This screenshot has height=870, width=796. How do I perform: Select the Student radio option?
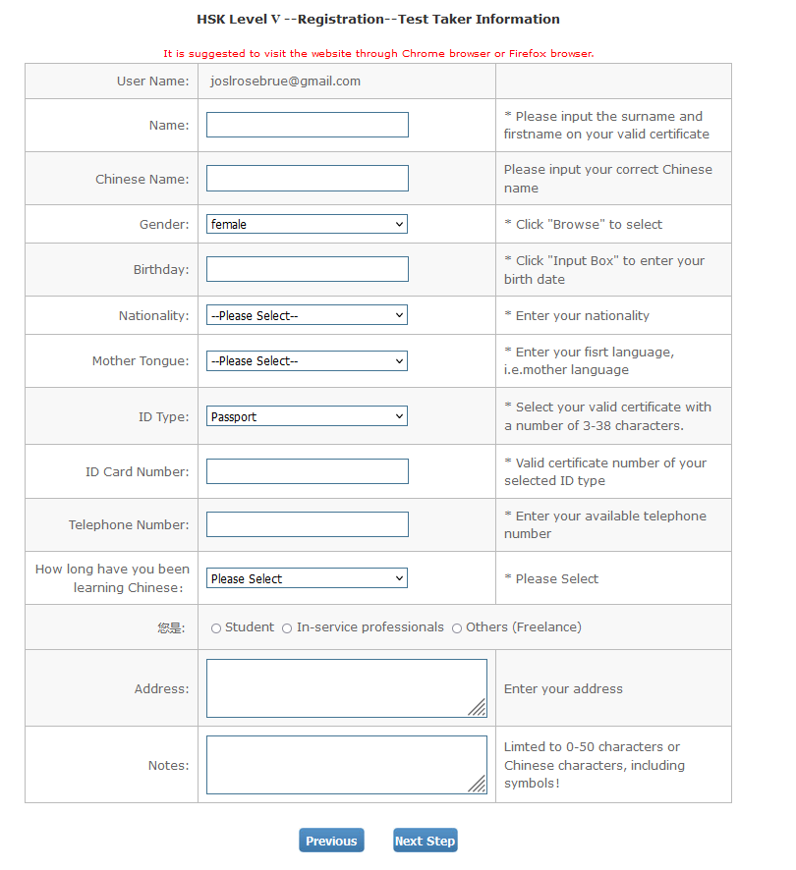coord(216,628)
